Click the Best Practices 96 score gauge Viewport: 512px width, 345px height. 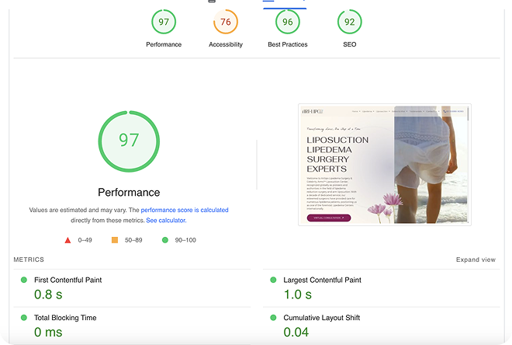(288, 23)
